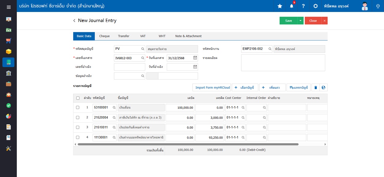Switch to the Cheque tab
Viewport: 384px width, 177px height.
click(104, 36)
